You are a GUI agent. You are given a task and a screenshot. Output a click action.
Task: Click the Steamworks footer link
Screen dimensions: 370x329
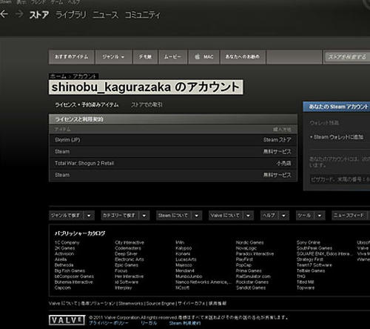(x=130, y=303)
